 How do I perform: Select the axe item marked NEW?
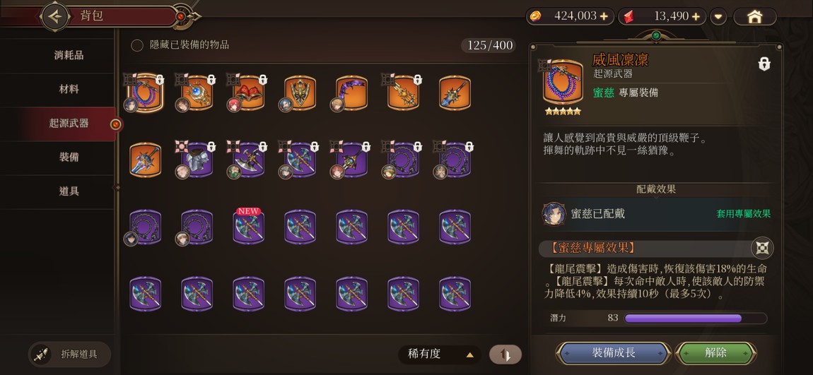pyautogui.click(x=248, y=227)
